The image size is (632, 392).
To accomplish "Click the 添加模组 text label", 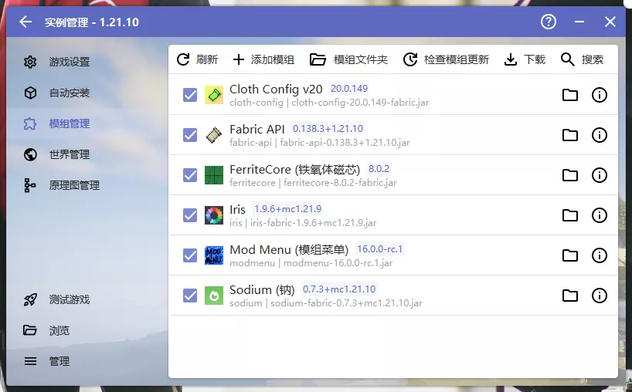I will (x=273, y=59).
